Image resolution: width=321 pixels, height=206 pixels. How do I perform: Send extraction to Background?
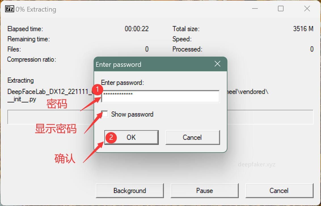130,191
